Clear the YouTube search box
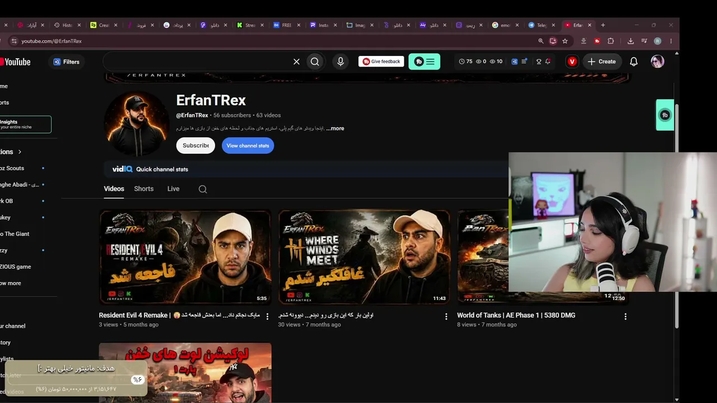Screen dimensions: 717x403 pyautogui.click(x=297, y=62)
